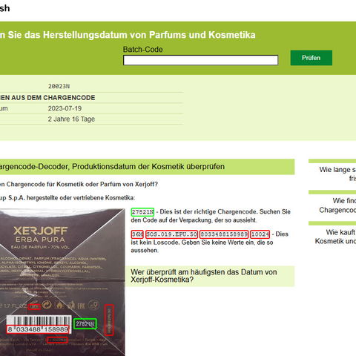Click the 8033488158989 barcode example label

point(224,234)
